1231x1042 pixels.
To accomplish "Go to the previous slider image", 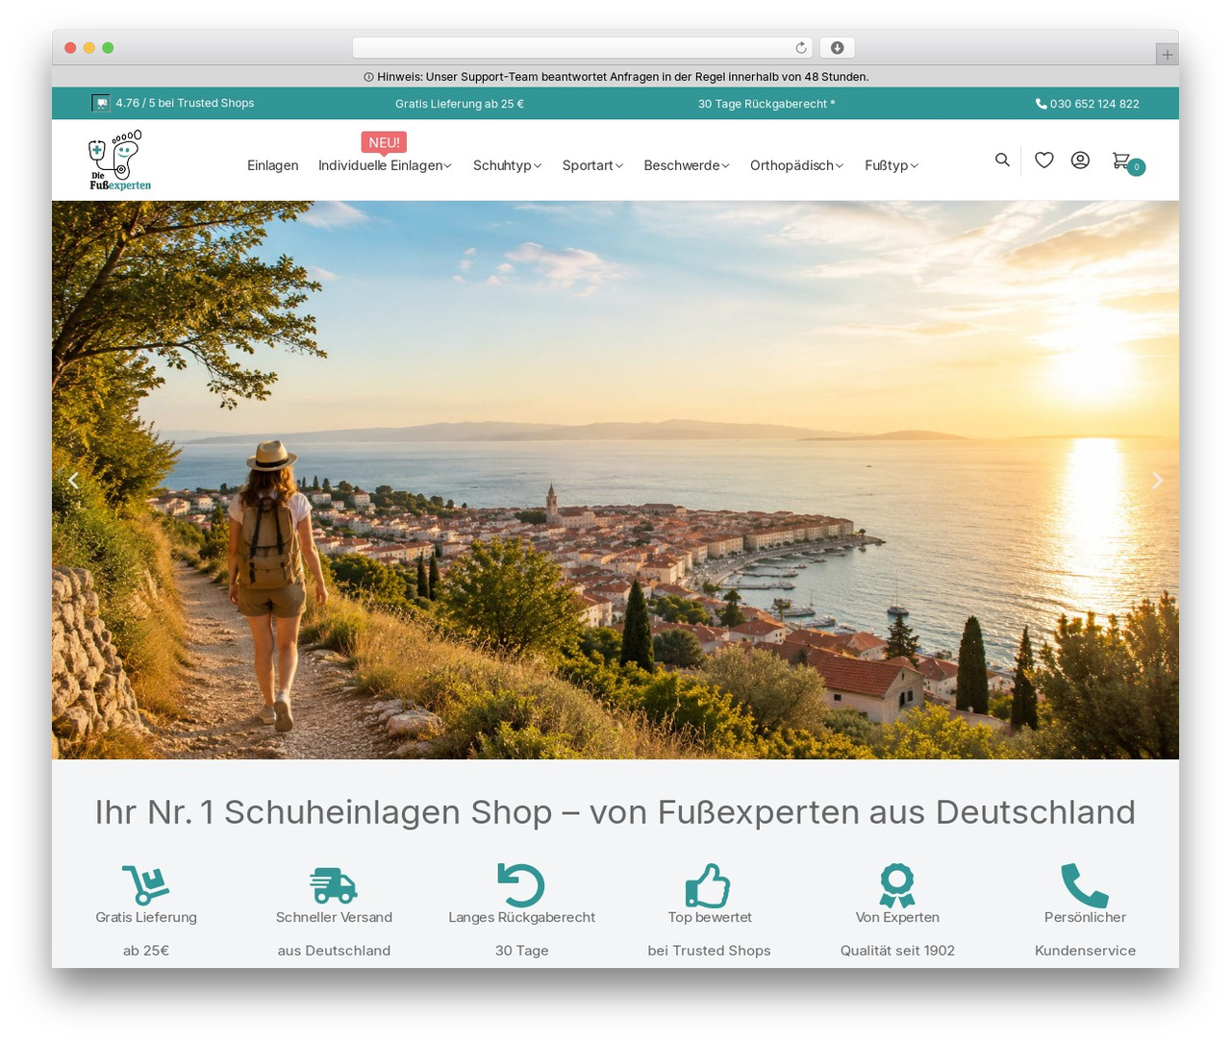I will [73, 480].
